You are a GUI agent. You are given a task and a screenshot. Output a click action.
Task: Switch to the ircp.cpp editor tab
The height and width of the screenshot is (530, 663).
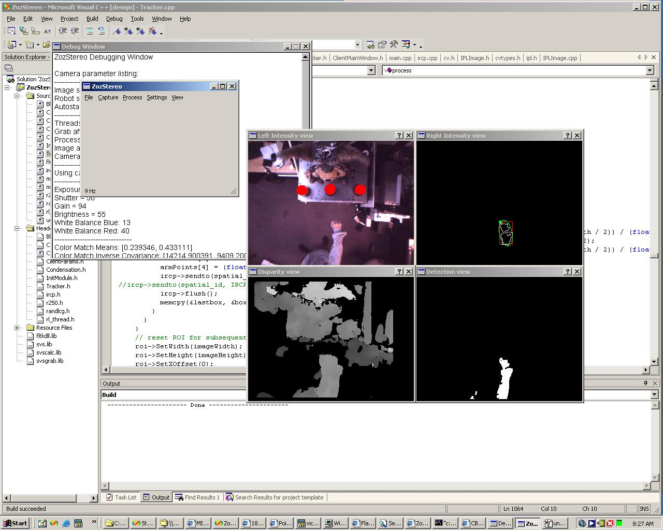pyautogui.click(x=427, y=58)
